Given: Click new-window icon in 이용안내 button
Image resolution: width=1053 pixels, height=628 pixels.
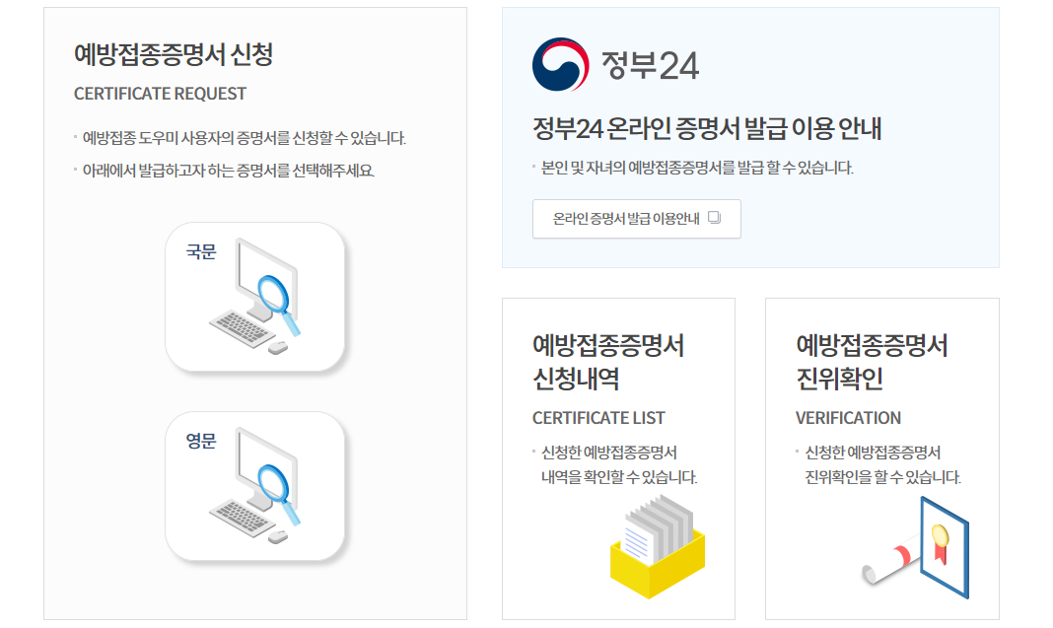Looking at the screenshot, I should click(x=715, y=218).
